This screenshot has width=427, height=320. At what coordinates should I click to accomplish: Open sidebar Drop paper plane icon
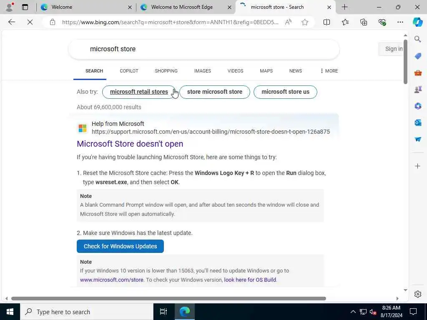(x=418, y=139)
